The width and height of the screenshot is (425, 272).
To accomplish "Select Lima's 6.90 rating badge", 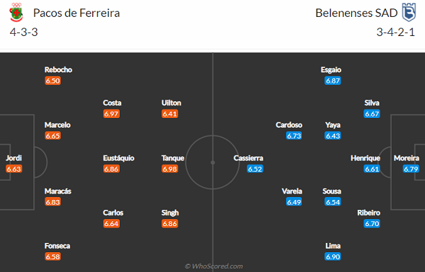I will point(333,256).
